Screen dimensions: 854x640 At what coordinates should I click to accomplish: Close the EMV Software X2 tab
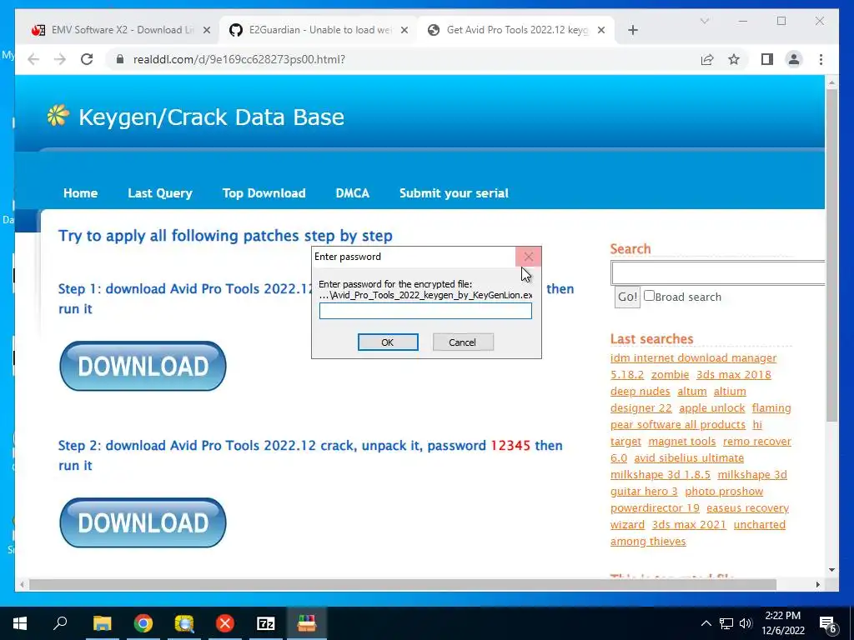click(207, 30)
